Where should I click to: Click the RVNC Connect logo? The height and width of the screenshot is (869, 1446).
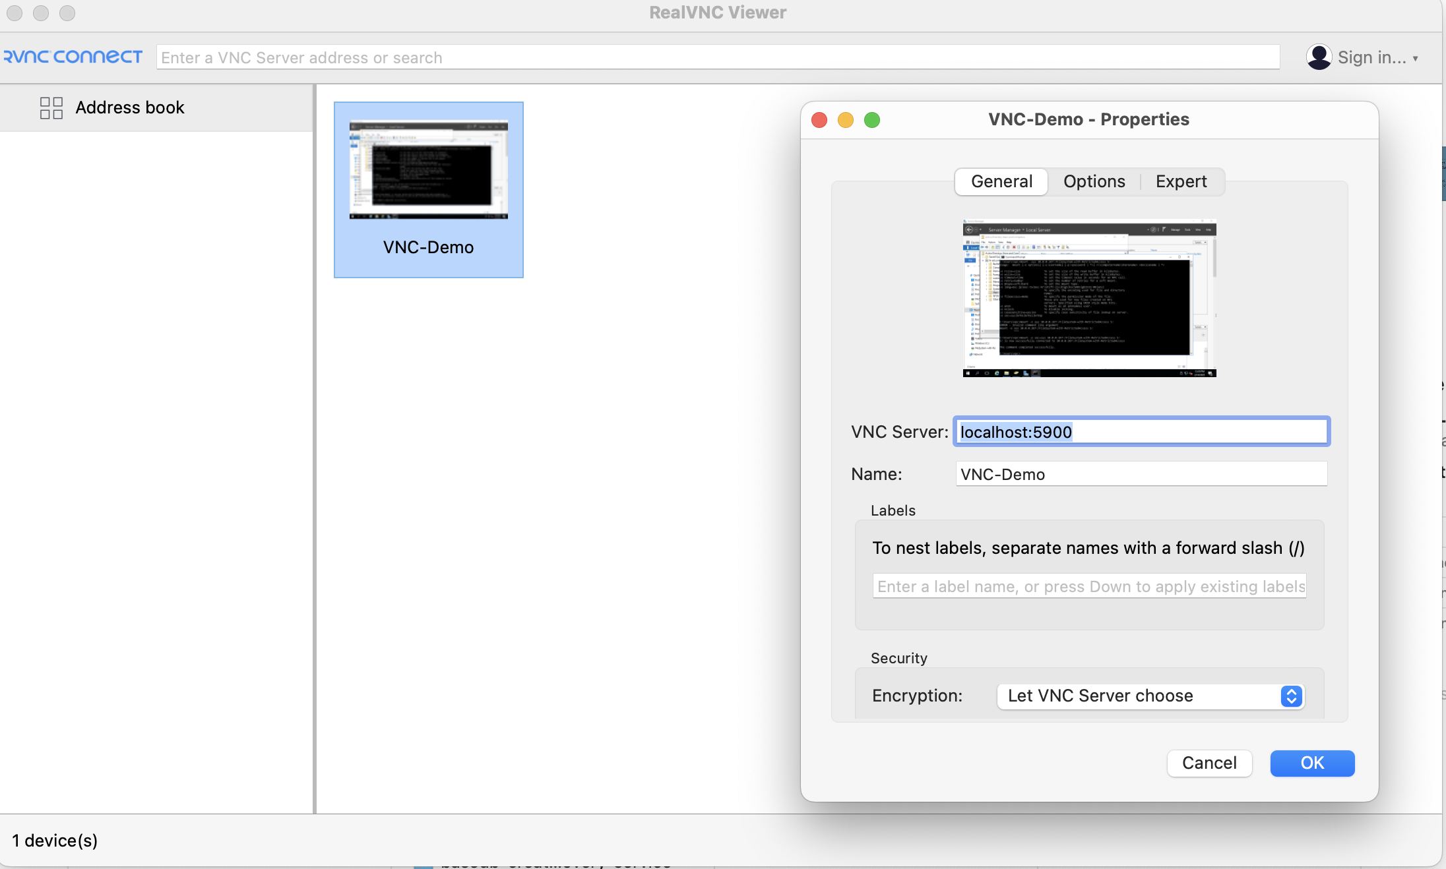(73, 57)
